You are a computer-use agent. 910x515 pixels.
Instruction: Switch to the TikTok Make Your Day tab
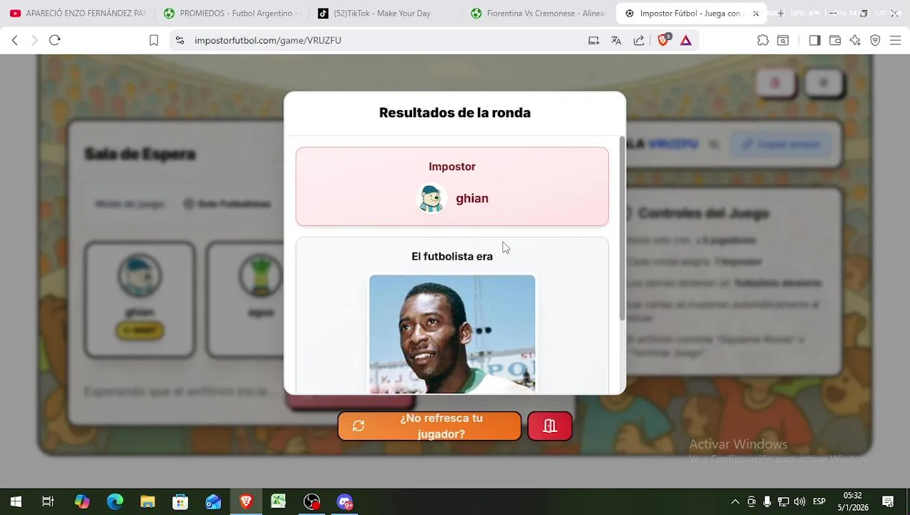click(x=385, y=13)
